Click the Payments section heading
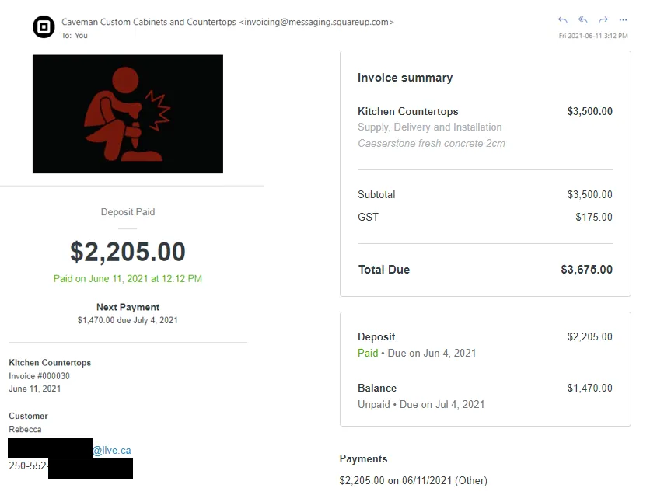Viewport: 650px width, 502px height. point(363,458)
